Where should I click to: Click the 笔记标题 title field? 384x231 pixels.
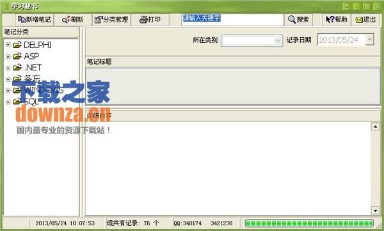[x=233, y=86]
